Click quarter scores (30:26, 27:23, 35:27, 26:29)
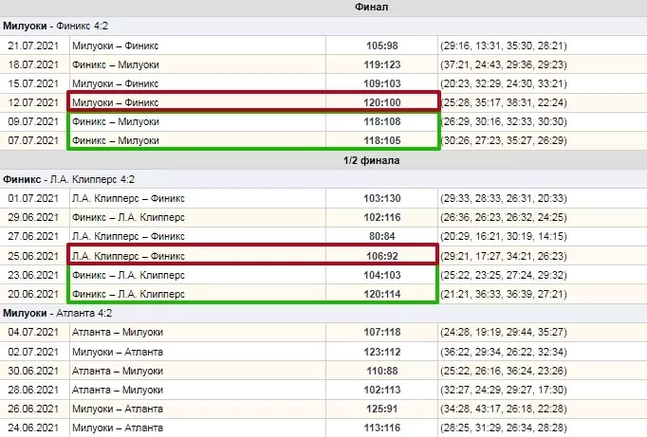647x437 pixels. pyautogui.click(x=504, y=140)
